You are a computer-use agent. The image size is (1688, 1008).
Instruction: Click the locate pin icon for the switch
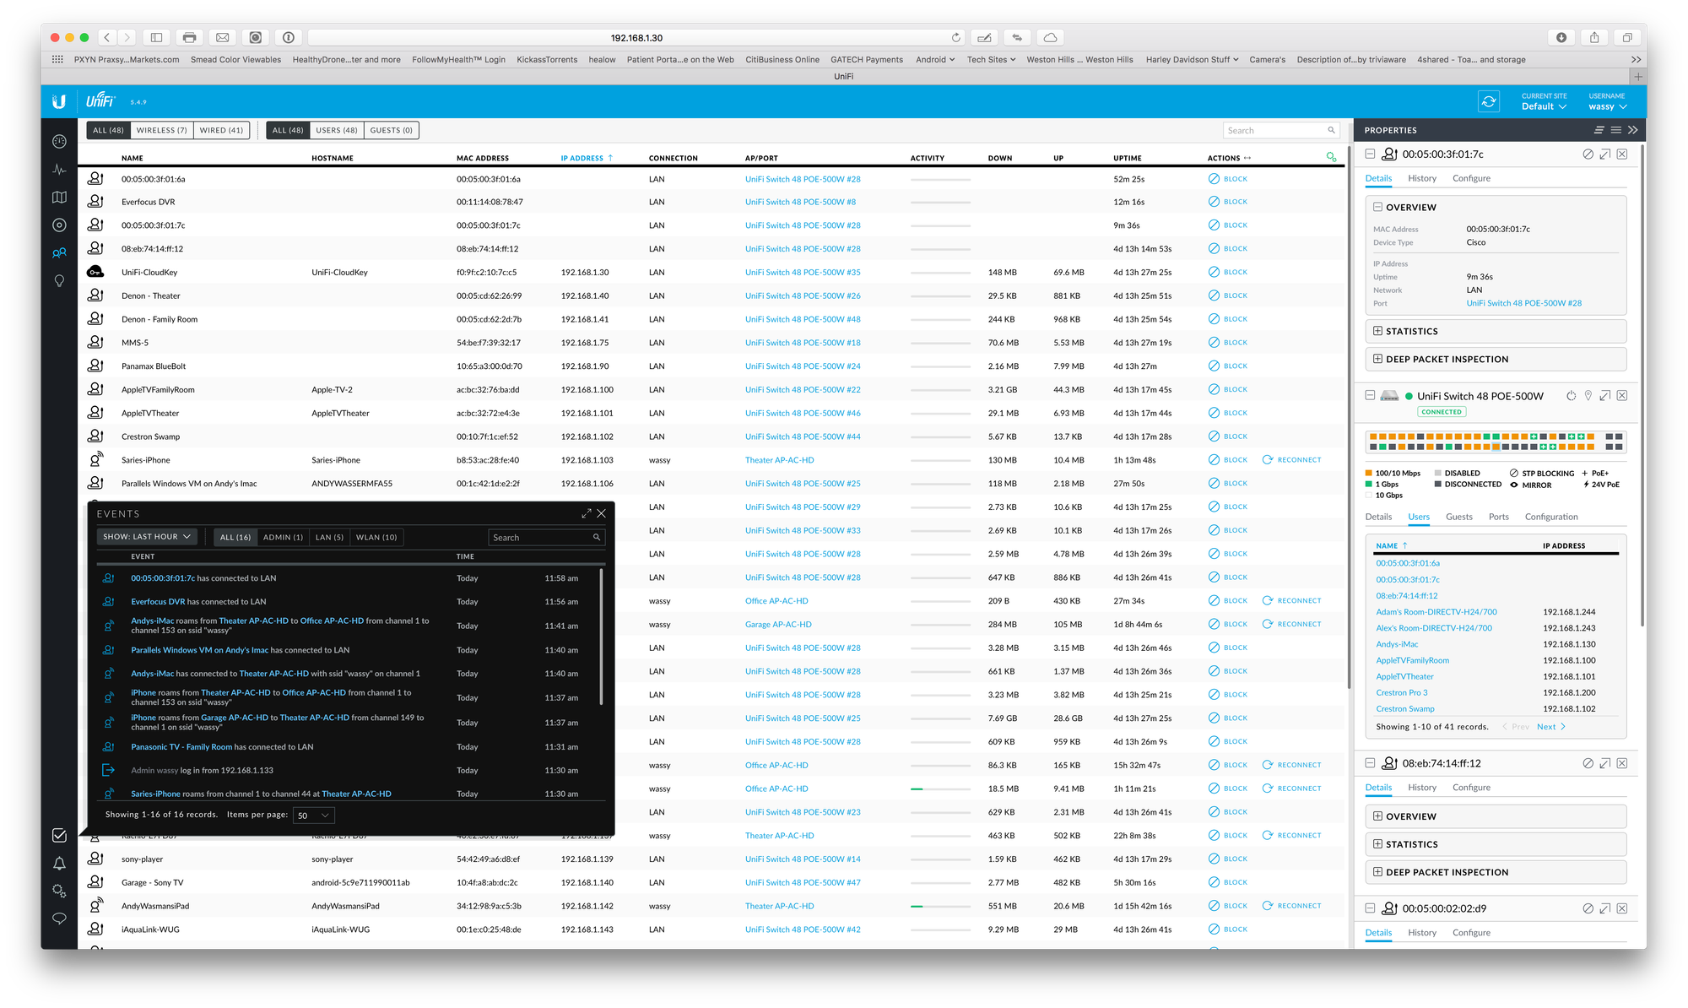click(1588, 395)
